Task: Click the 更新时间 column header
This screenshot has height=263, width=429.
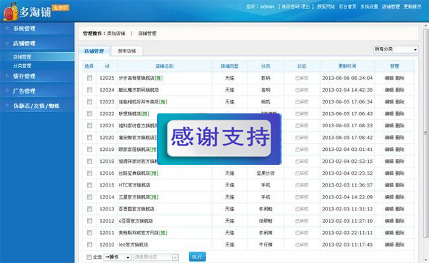Action: 347,66
